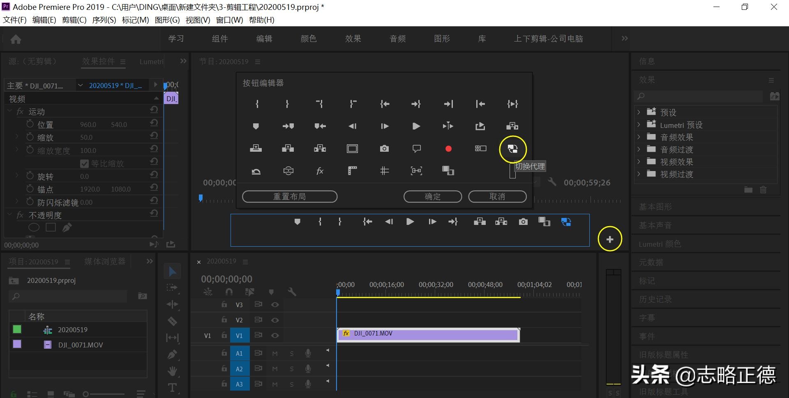Select the Play button in the button editor
Image resolution: width=789 pixels, height=398 pixels.
point(416,126)
